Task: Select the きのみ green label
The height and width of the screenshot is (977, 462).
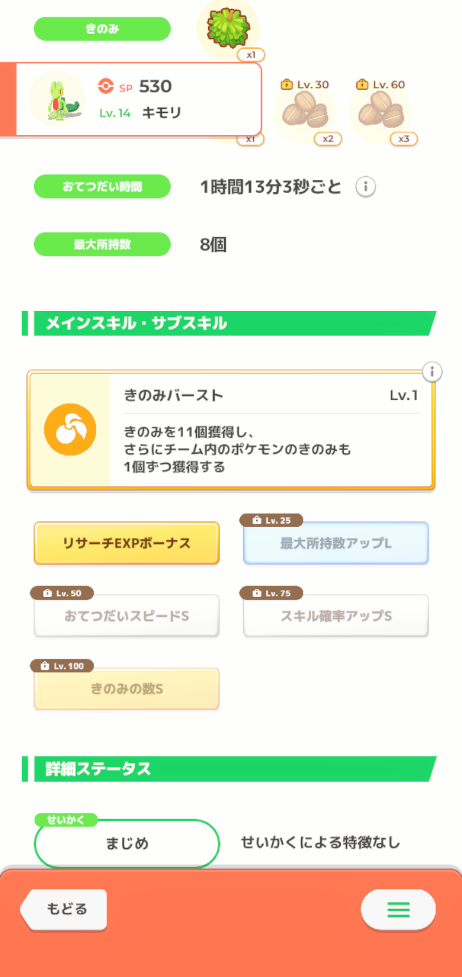Action: click(x=102, y=29)
